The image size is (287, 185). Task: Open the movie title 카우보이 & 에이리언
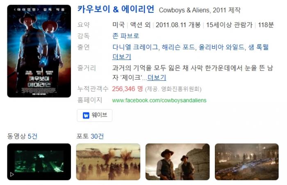[x=116, y=9]
